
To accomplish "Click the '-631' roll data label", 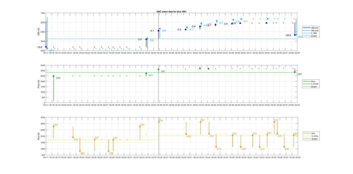I will (x=280, y=136).
